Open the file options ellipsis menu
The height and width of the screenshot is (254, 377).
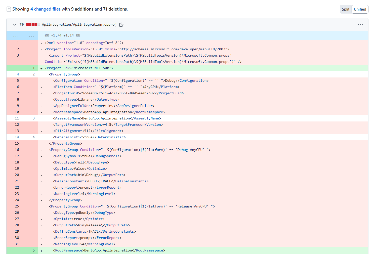coord(361,24)
